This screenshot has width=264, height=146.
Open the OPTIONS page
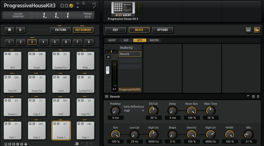click(x=163, y=30)
